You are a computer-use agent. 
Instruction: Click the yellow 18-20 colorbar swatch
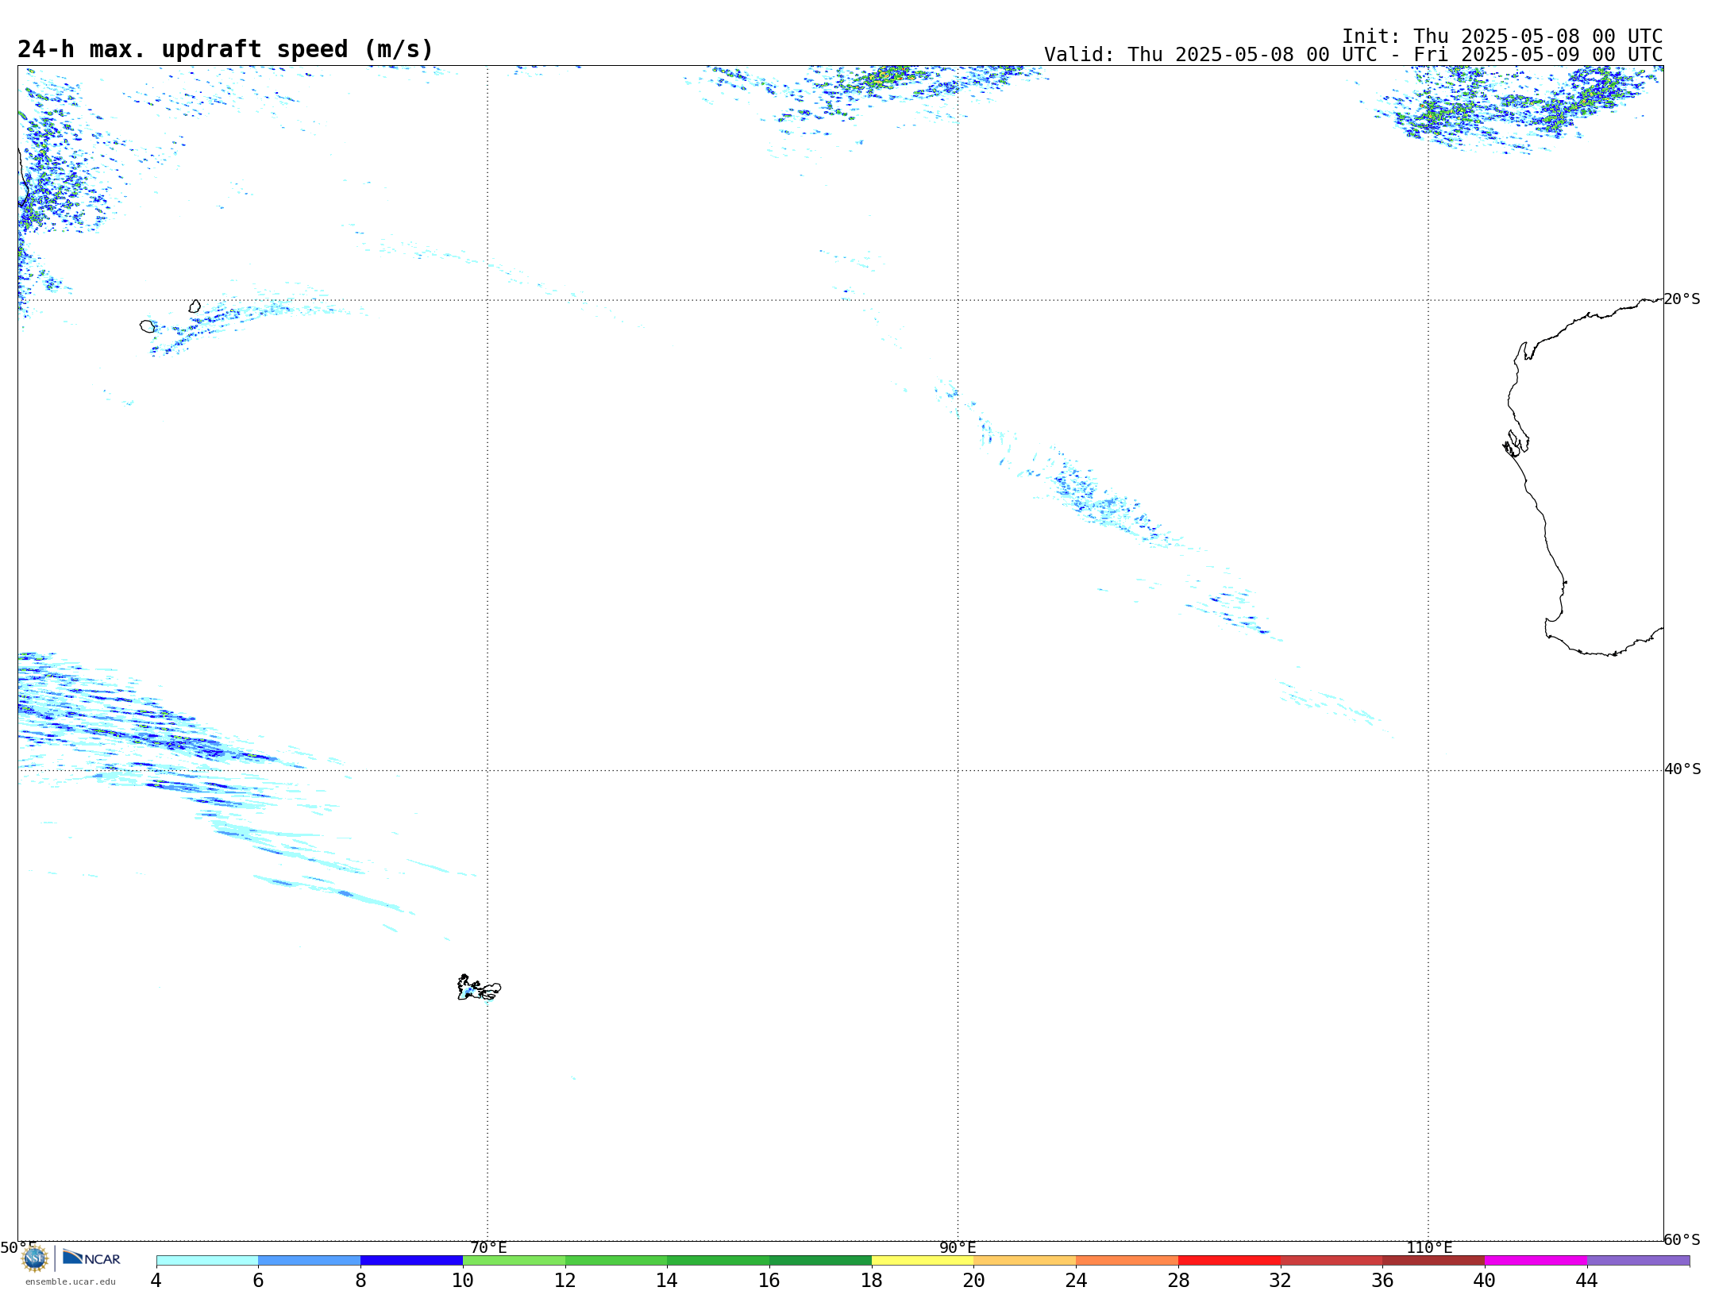click(923, 1261)
